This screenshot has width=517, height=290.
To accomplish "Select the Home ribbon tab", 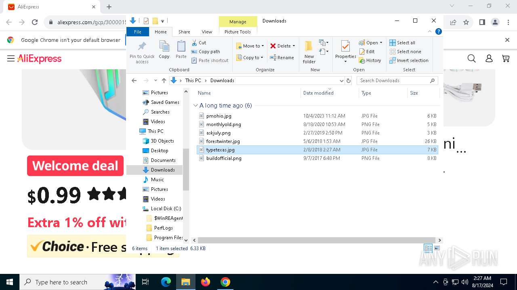I will 160,32.
